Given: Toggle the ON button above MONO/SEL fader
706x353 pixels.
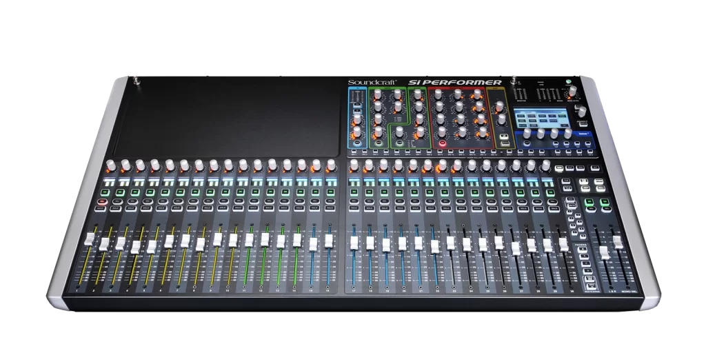Looking at the screenshot, I should click(605, 201).
